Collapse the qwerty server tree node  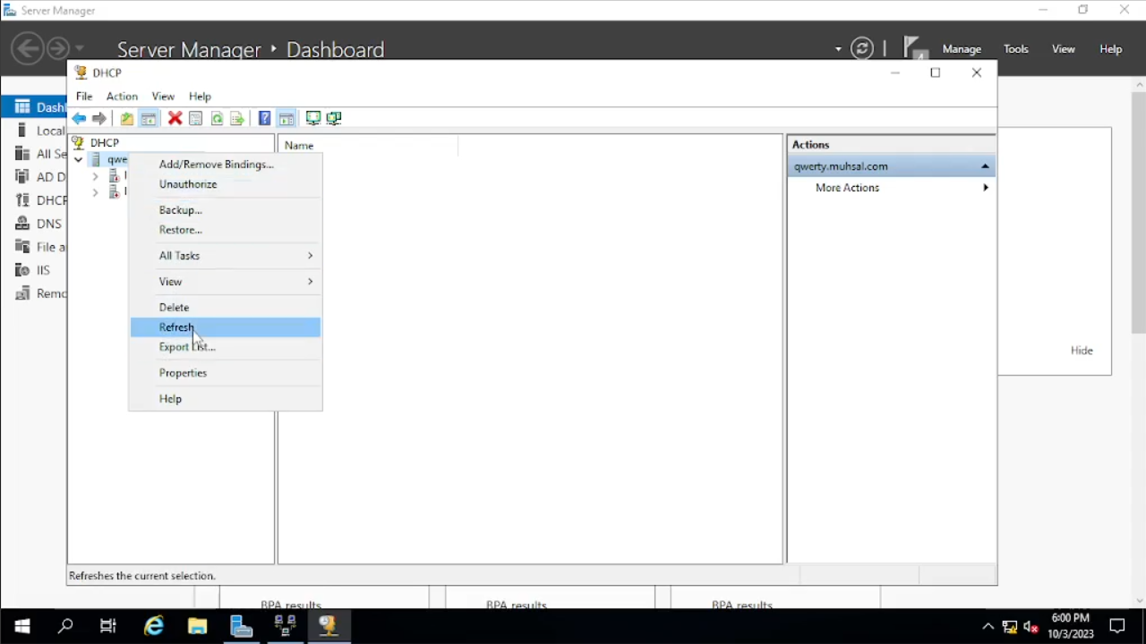79,160
